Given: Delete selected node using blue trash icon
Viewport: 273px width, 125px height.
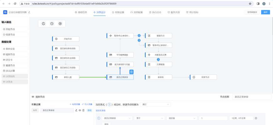Looking at the screenshot, I should pos(131,72).
